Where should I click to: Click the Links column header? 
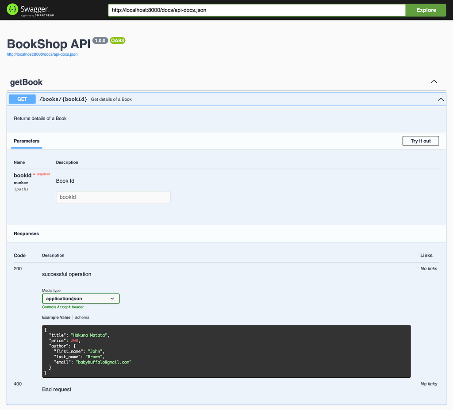coord(426,255)
